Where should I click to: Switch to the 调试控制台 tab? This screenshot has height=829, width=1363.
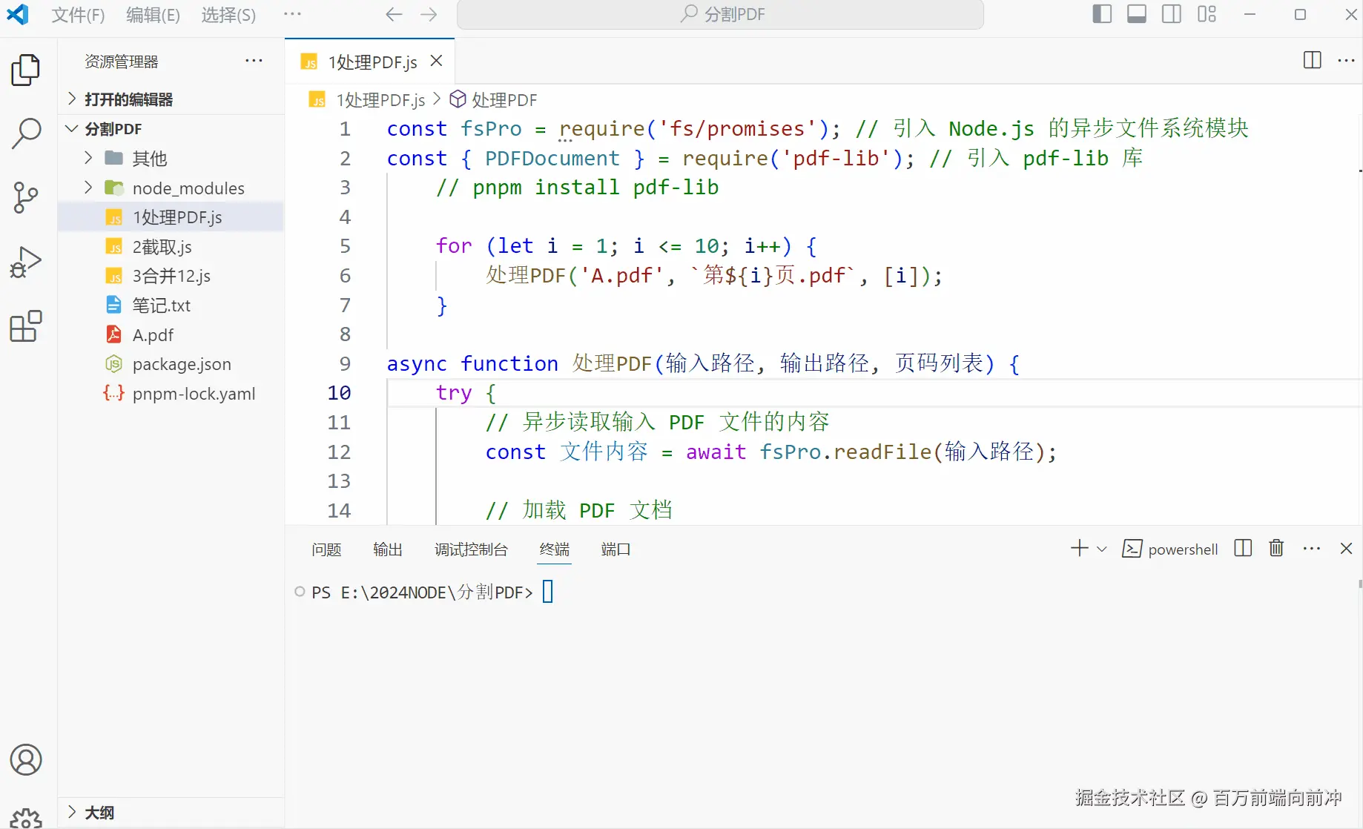pos(470,549)
